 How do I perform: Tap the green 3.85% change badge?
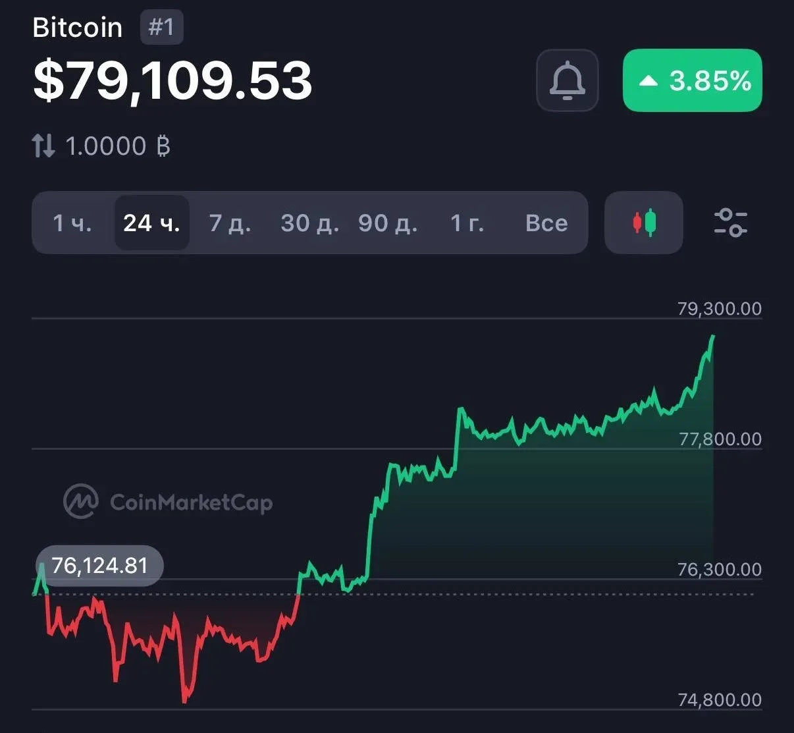tap(692, 80)
